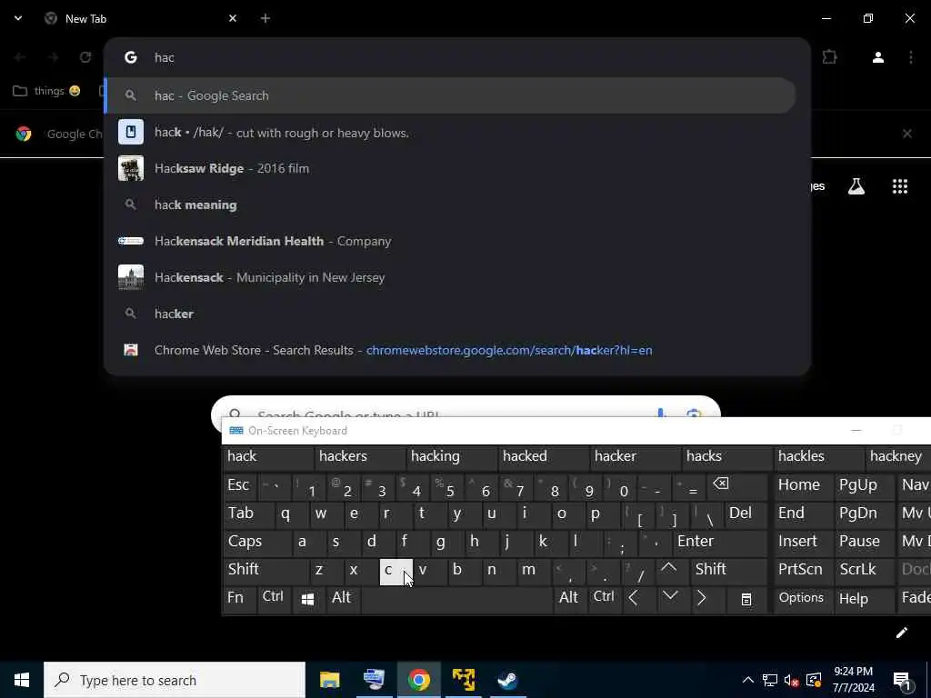Open the clock showing 9:24 PM
The height and width of the screenshot is (698, 931).
pos(853,680)
